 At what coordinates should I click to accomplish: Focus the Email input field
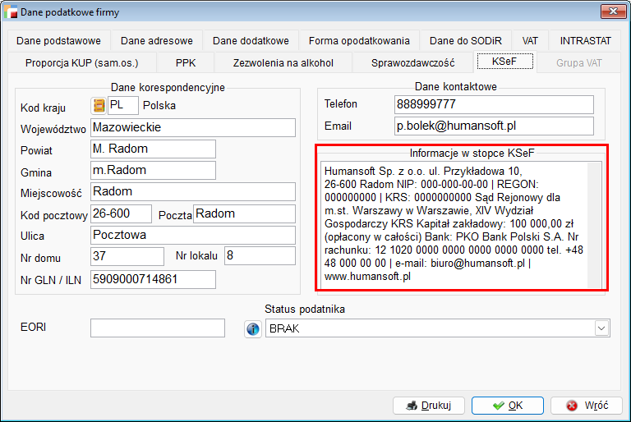[493, 126]
